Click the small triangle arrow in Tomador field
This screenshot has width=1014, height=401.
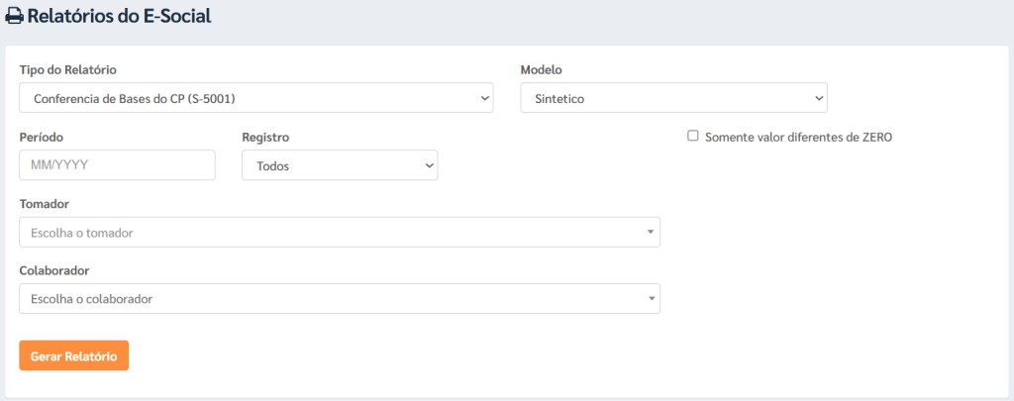(x=651, y=233)
